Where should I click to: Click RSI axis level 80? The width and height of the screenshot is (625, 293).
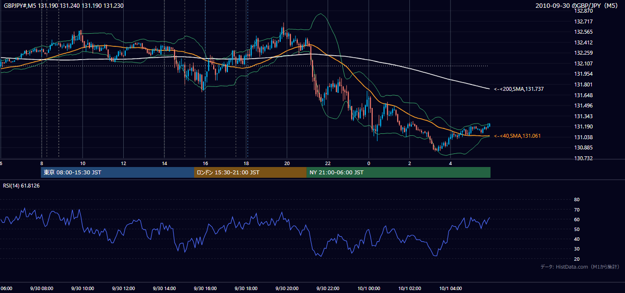coord(577,200)
